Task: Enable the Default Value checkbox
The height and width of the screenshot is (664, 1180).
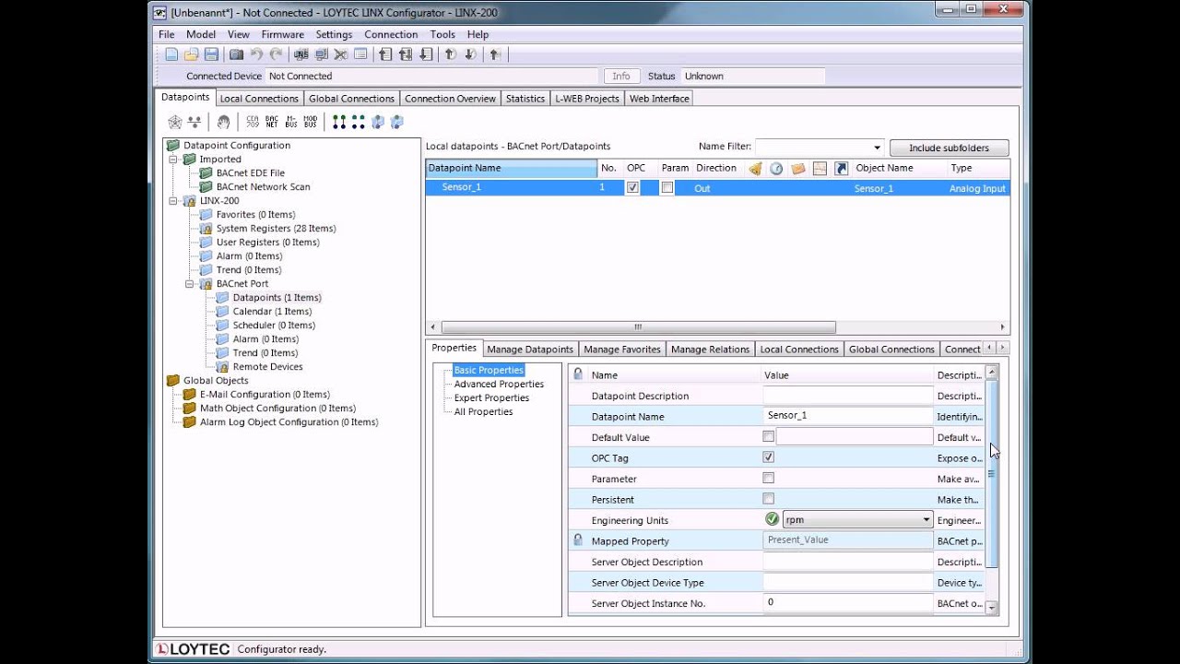Action: tap(768, 436)
